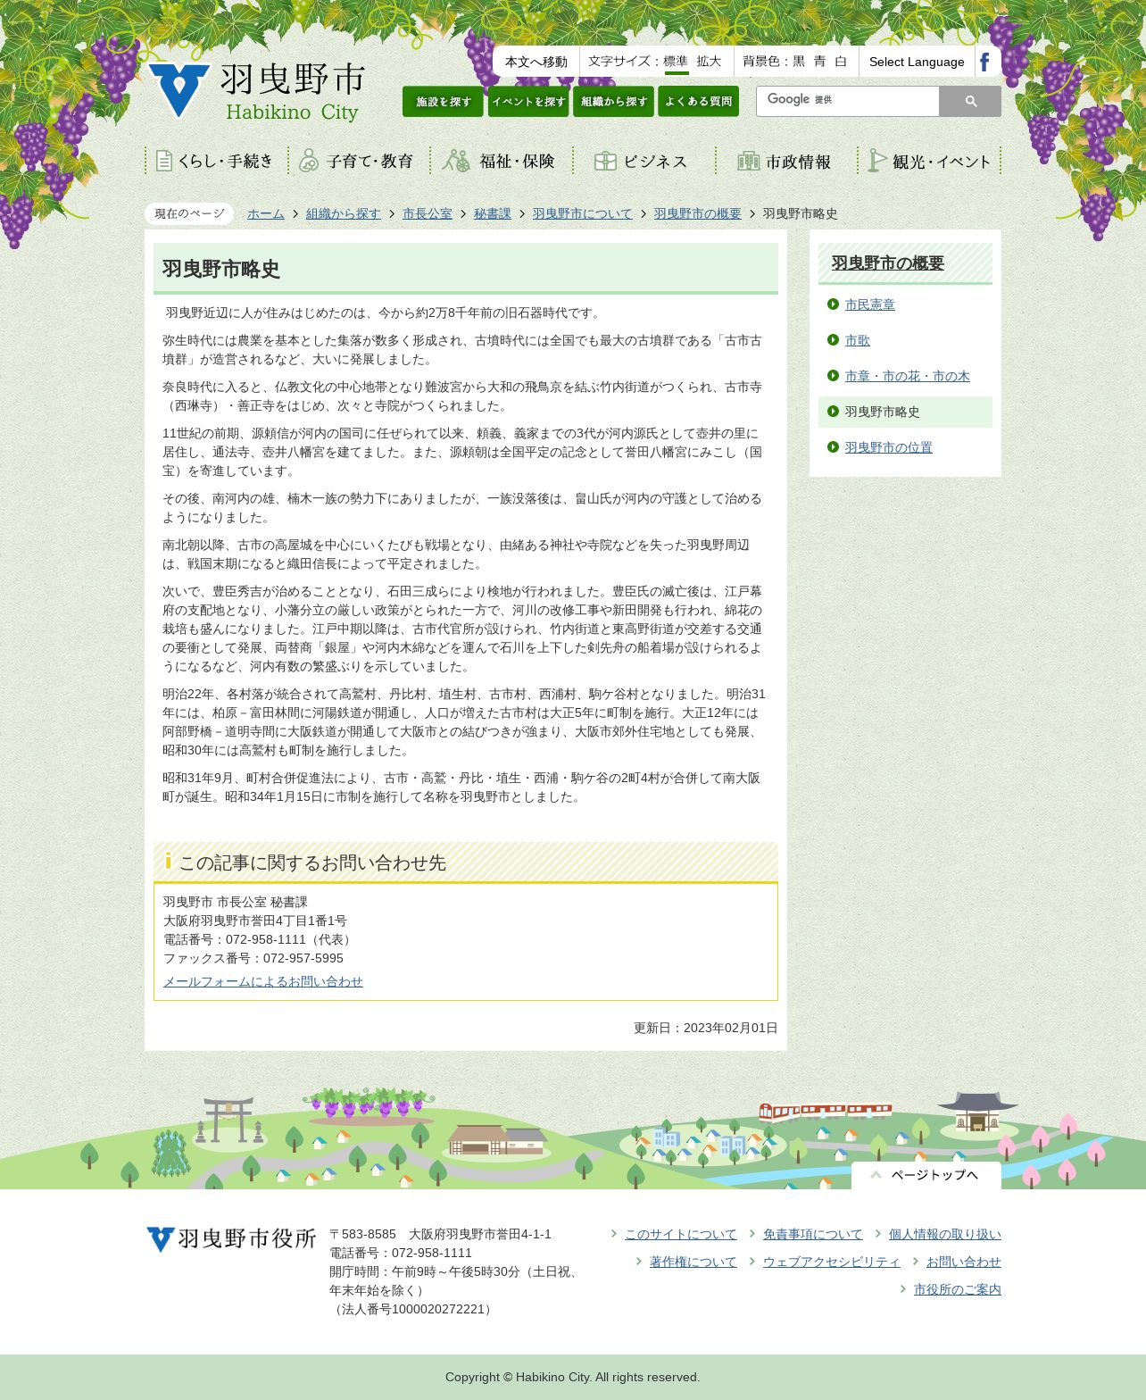Open 羽曳野市の位置 sidebar link
1146x1400 pixels.
click(x=889, y=447)
